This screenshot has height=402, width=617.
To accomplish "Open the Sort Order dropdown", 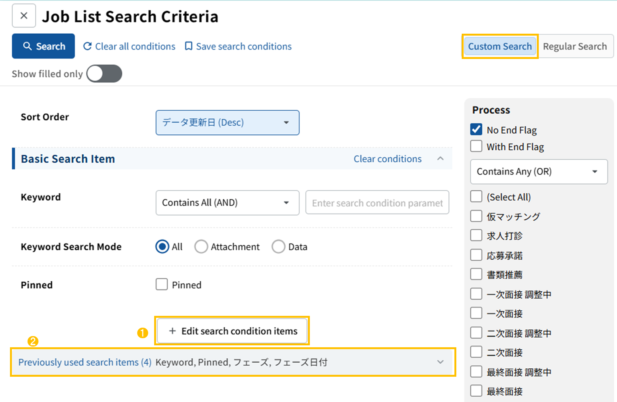I will click(227, 123).
